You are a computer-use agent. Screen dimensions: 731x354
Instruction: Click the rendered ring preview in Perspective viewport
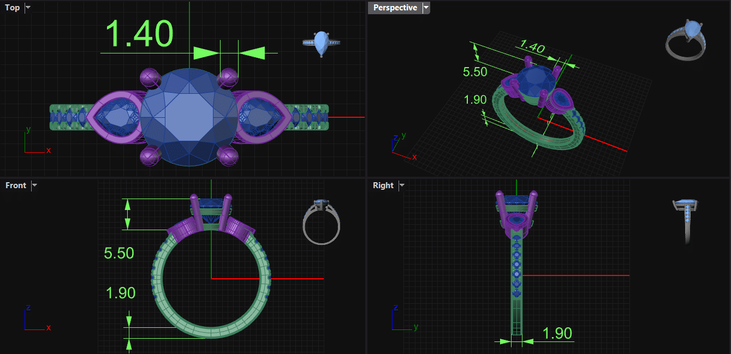click(x=687, y=39)
